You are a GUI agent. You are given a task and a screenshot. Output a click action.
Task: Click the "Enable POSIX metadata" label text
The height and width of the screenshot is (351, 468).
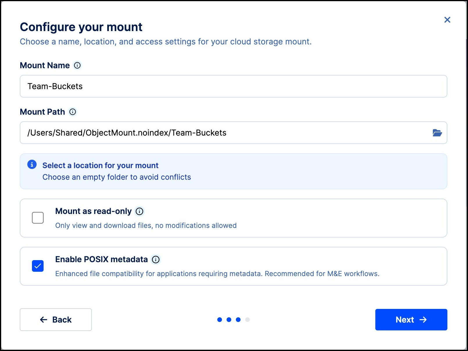click(x=101, y=260)
